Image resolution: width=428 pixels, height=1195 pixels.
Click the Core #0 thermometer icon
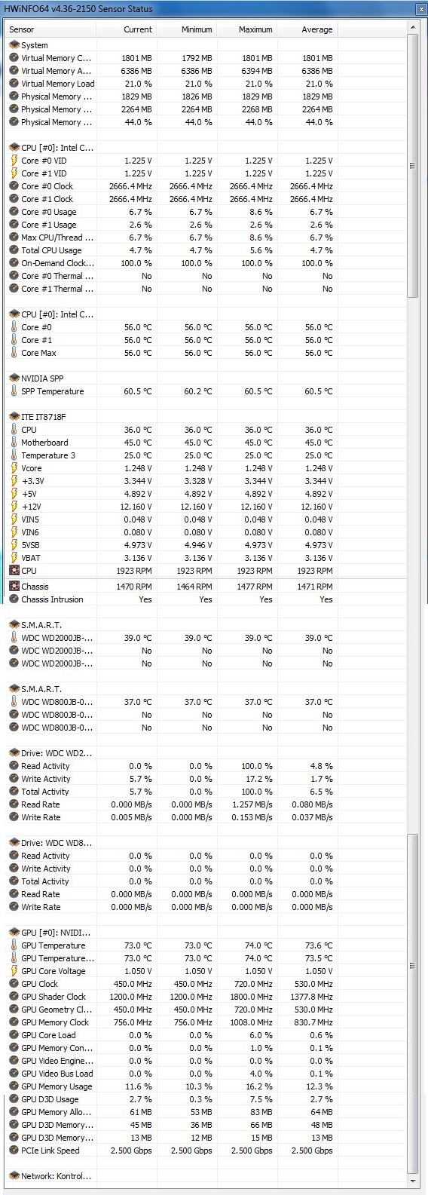14,327
